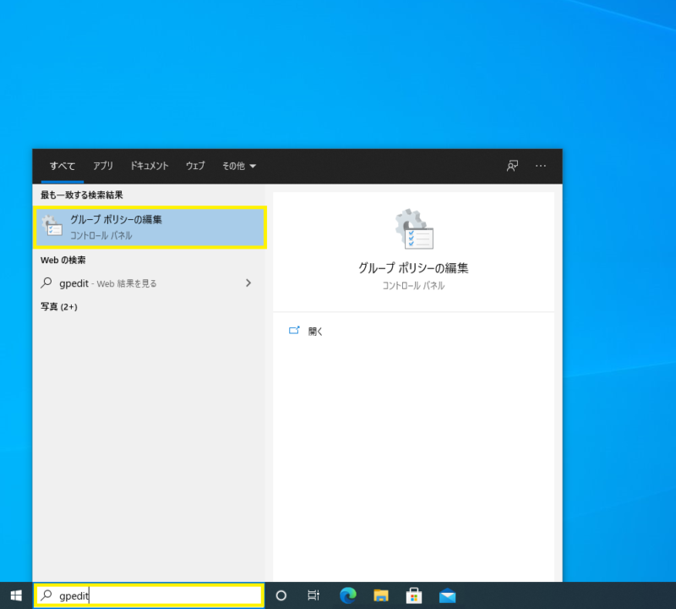Click the Web の検索 section heading
The height and width of the screenshot is (609, 676).
(x=63, y=261)
